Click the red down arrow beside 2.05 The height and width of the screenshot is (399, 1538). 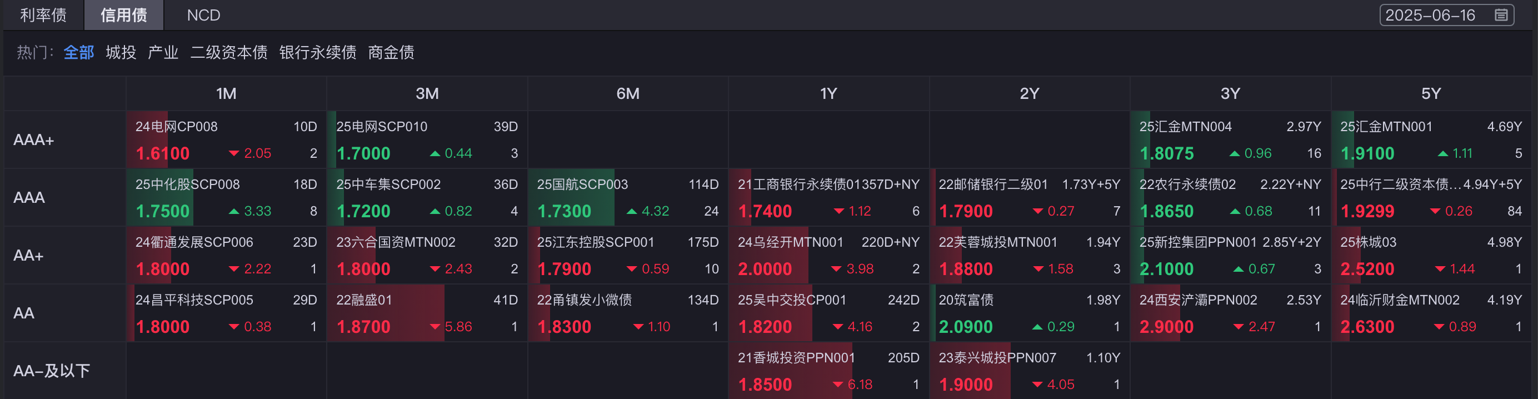click(x=234, y=154)
